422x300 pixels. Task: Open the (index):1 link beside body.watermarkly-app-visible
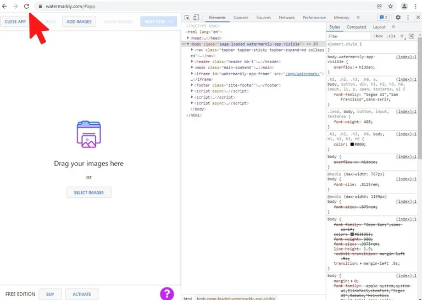click(406, 57)
